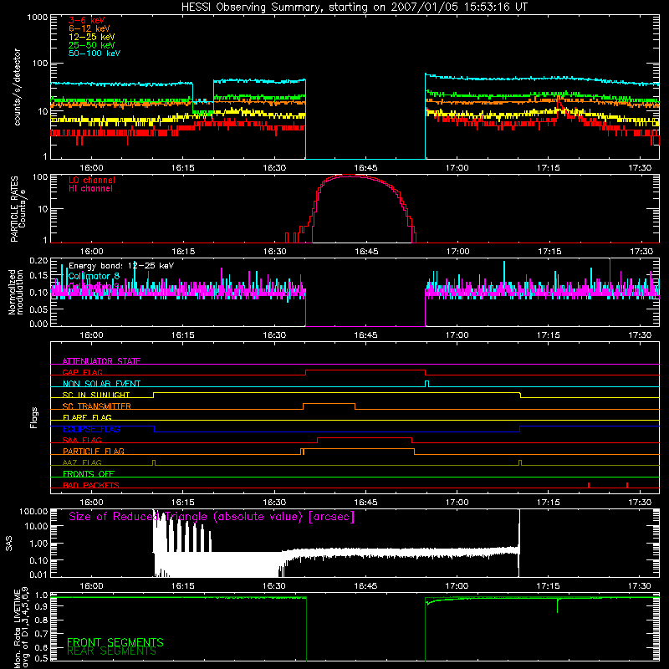Click the "1000" value on counts axis
Image resolution: width=669 pixels, height=669 pixels.
(x=37, y=17)
